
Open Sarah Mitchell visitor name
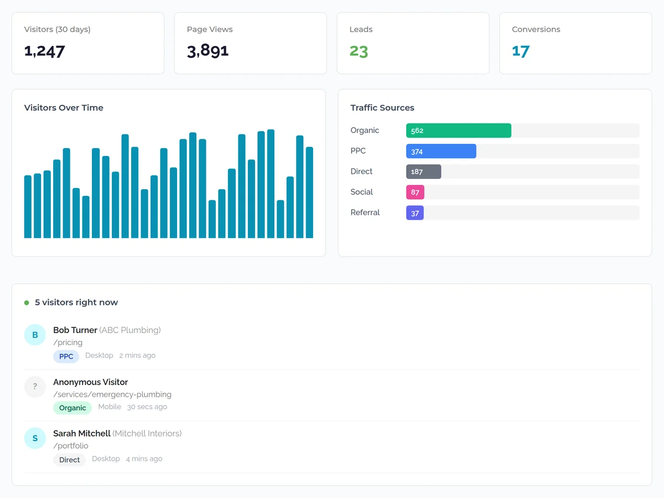click(x=82, y=433)
